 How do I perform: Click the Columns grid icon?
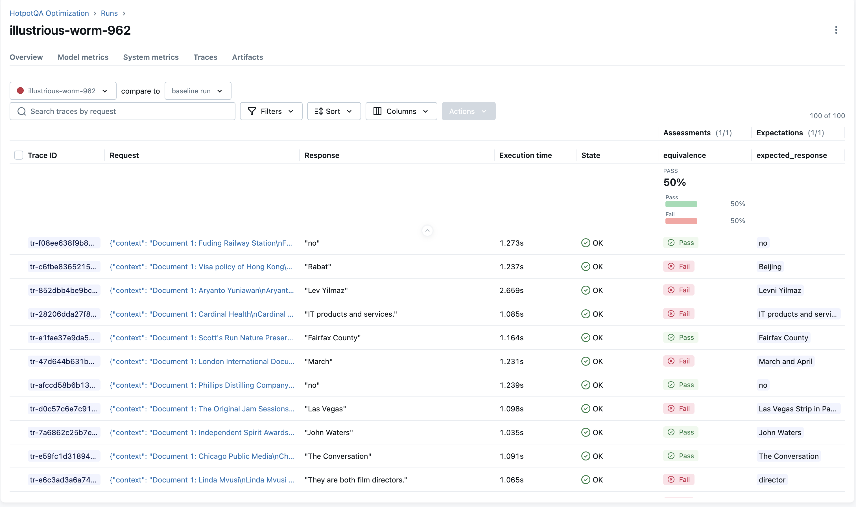click(x=377, y=111)
